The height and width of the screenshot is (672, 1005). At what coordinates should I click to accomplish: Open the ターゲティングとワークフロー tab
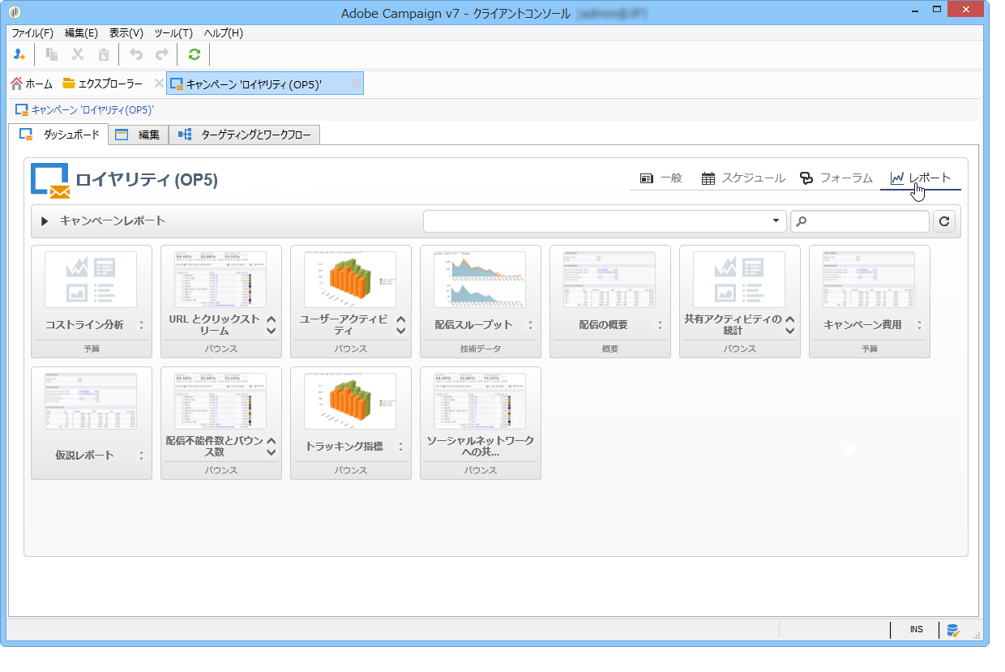(x=244, y=135)
